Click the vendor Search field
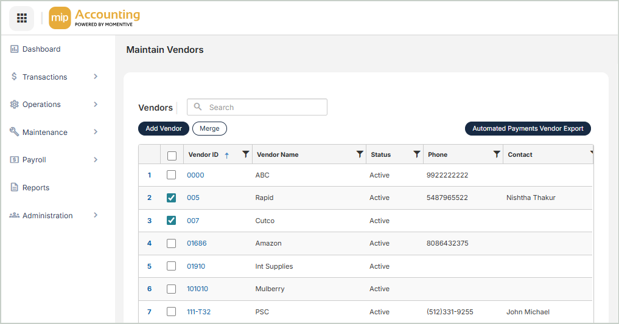Image resolution: width=619 pixels, height=324 pixels. [x=263, y=108]
